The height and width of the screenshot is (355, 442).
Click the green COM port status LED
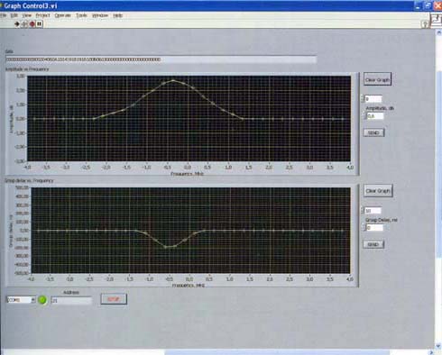(x=42, y=300)
